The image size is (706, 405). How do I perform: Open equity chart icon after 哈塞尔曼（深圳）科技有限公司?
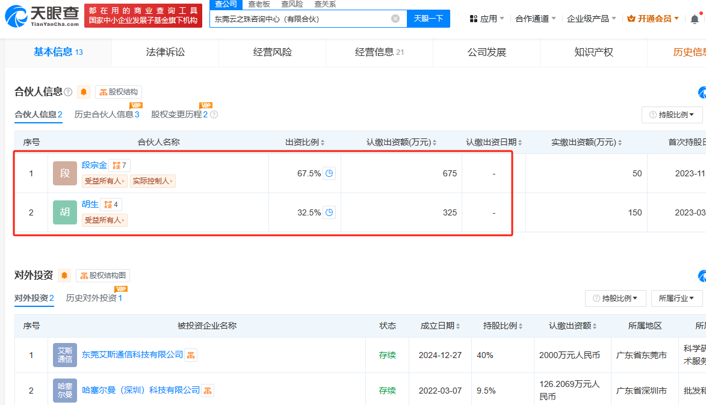tap(208, 391)
